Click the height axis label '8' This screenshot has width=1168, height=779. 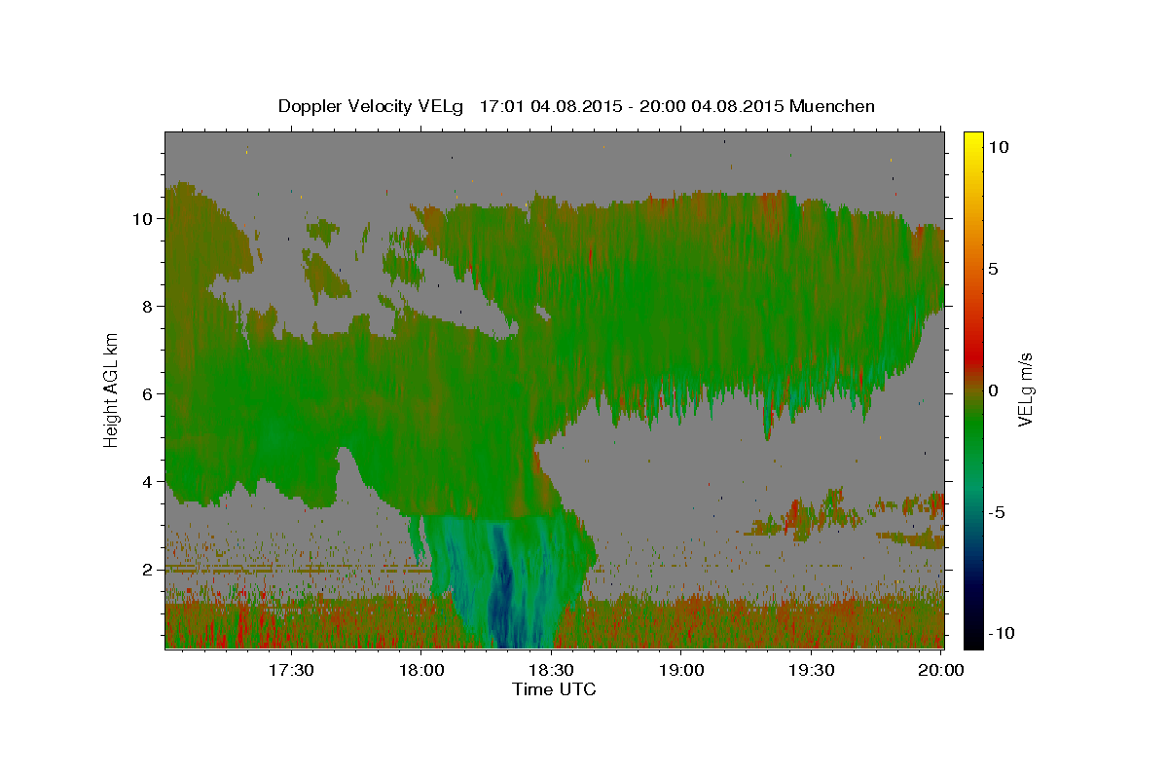[x=148, y=307]
